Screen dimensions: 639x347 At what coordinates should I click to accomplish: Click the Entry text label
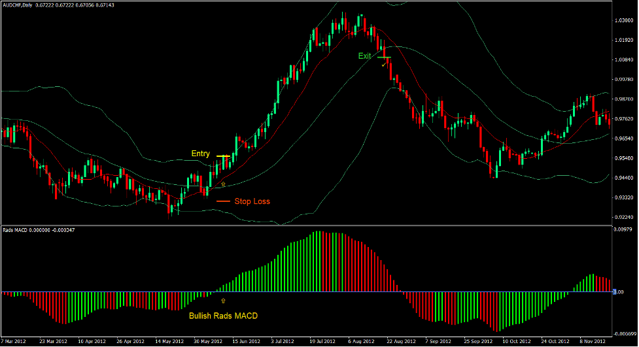[x=200, y=154]
